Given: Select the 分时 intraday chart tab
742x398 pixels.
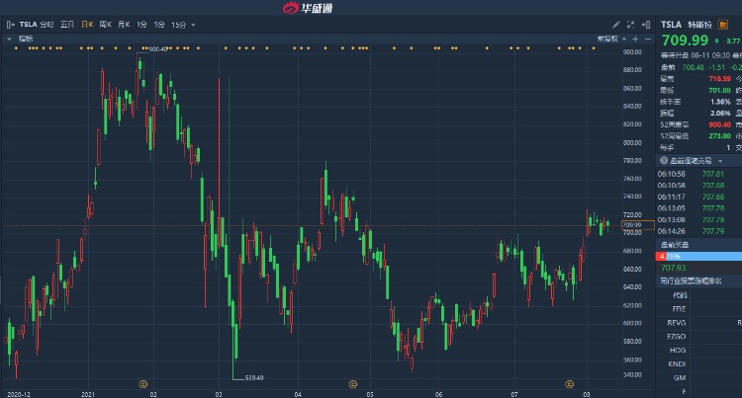Looking at the screenshot, I should point(46,25).
